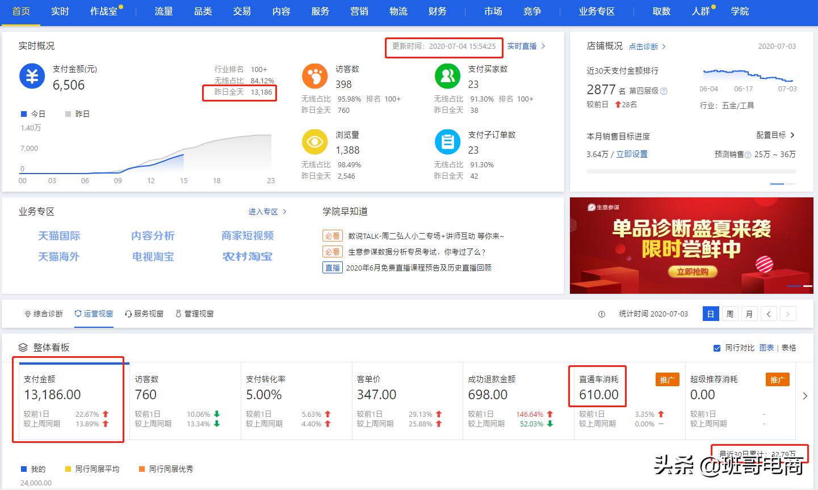Image resolution: width=818 pixels, height=490 pixels.
Task: Open 立即设置 to set sales target
Action: click(x=632, y=154)
